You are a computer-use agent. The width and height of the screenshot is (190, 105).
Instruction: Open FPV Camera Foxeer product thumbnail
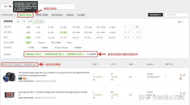[9, 77]
